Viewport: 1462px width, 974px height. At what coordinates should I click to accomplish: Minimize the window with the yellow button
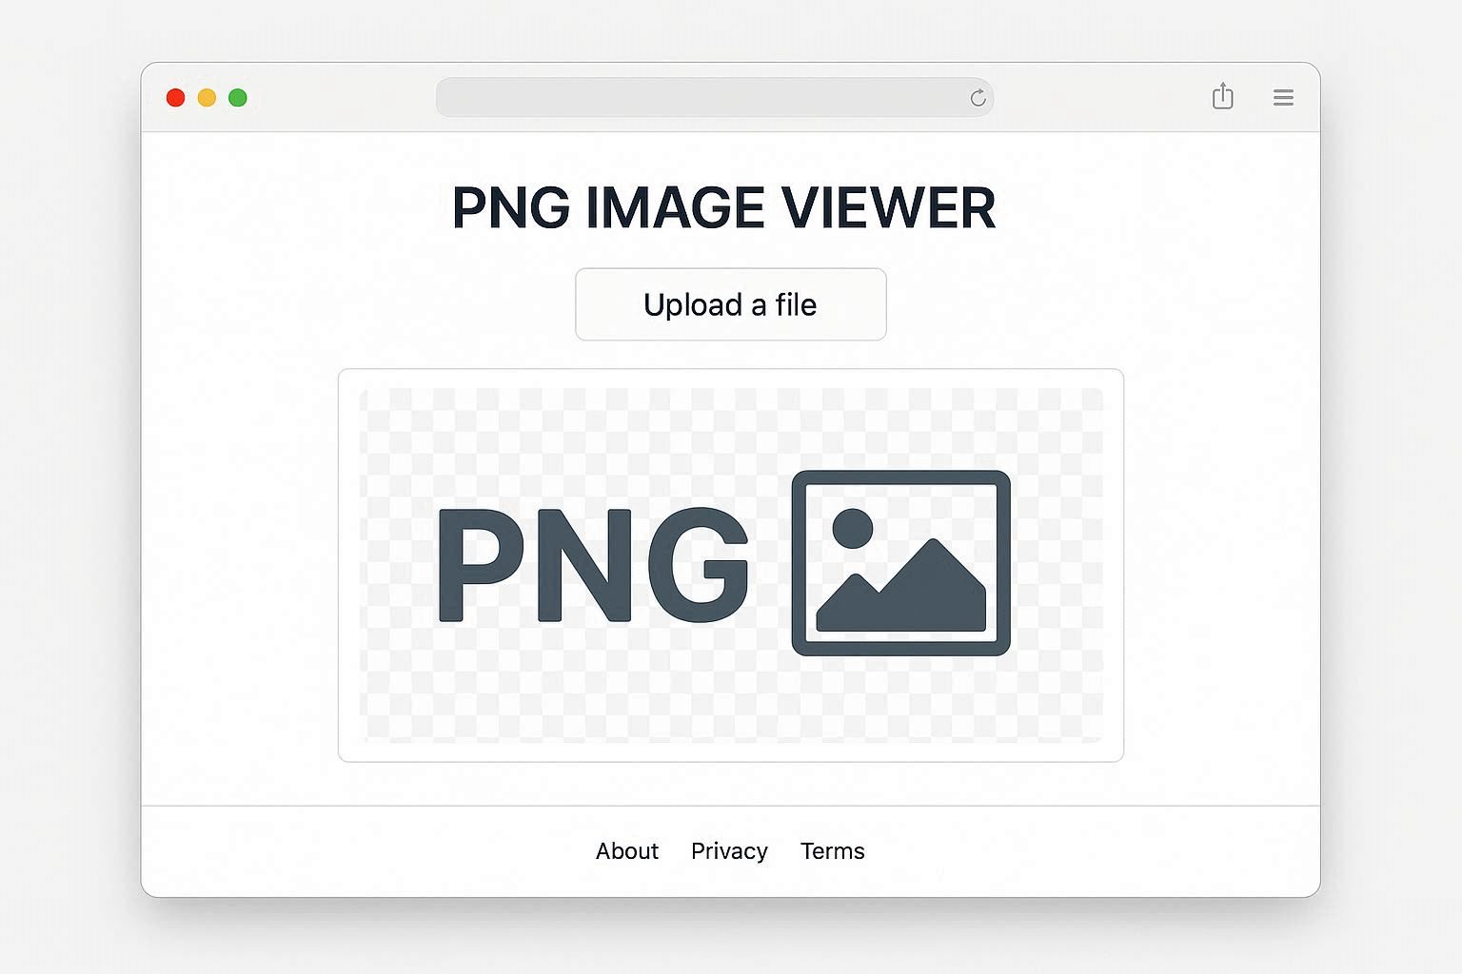pos(207,98)
